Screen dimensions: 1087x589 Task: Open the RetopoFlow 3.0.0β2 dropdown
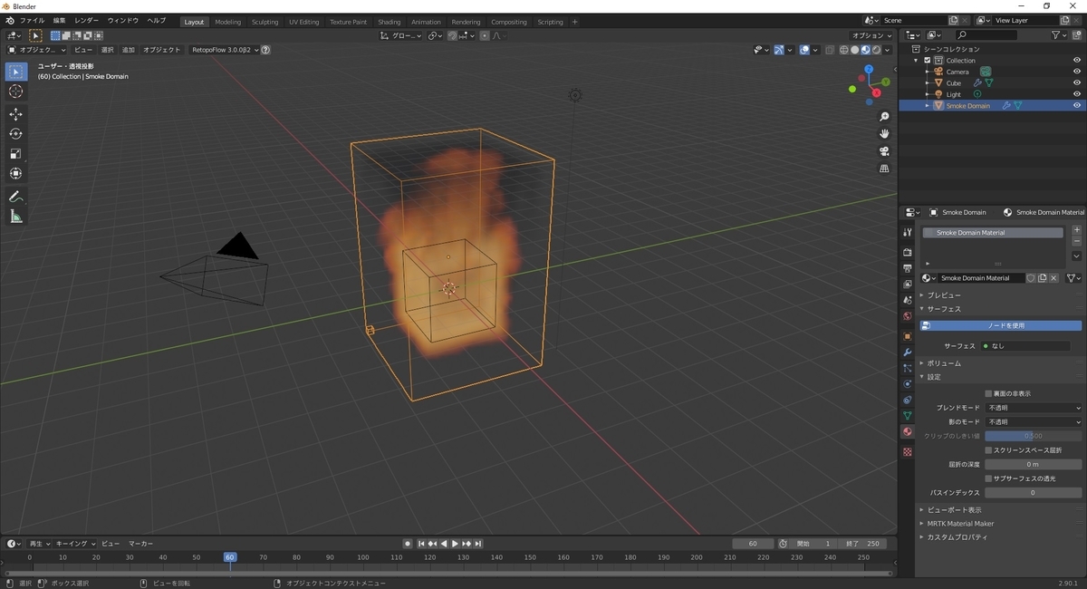[x=225, y=50]
